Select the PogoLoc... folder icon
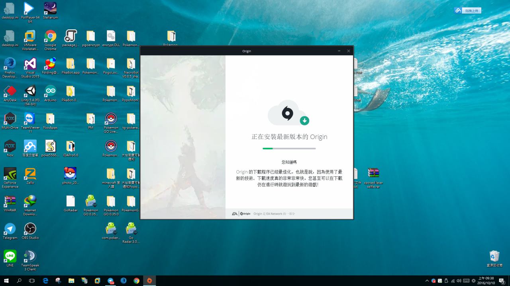 coord(111,66)
